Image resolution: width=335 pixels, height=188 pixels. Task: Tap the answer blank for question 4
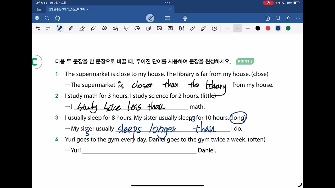pos(139,150)
